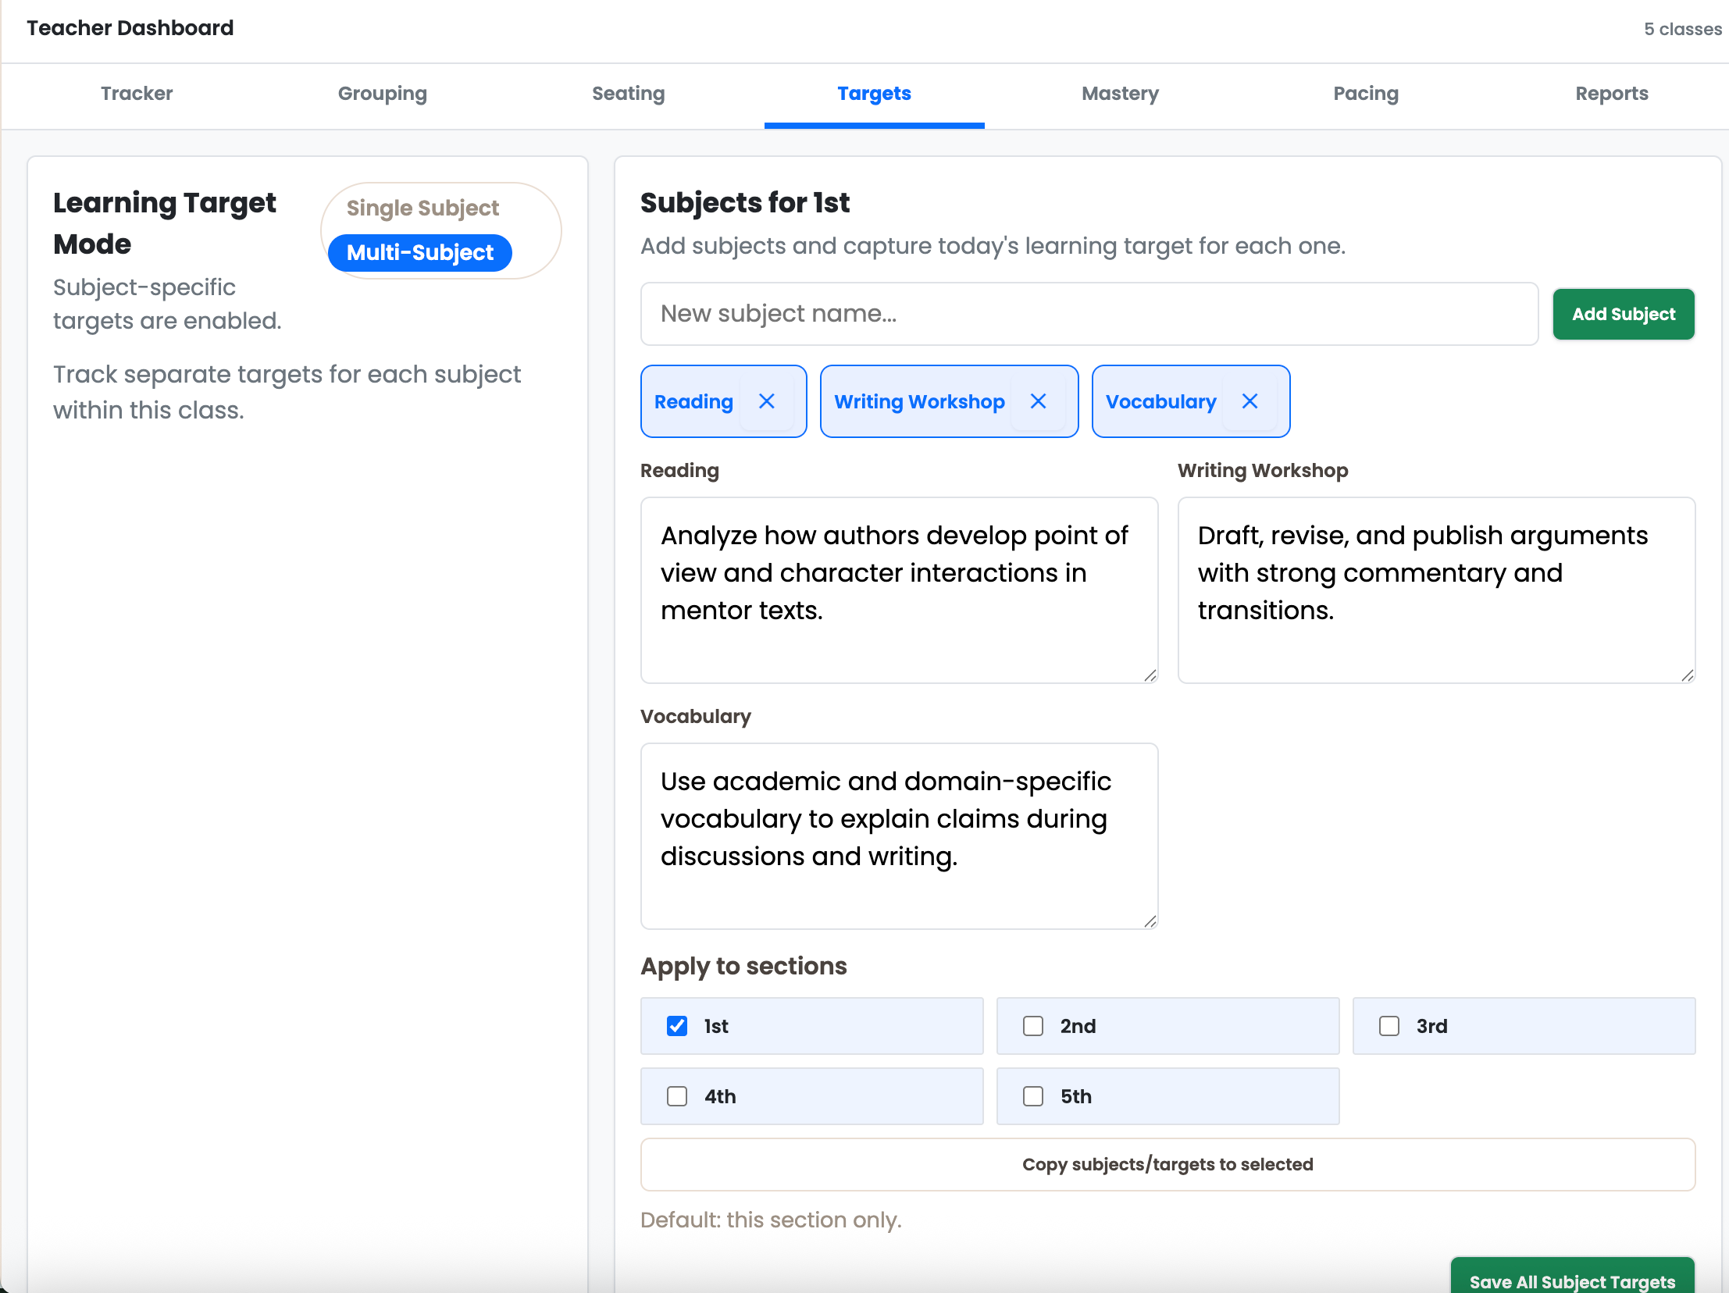Viewport: 1729px width, 1293px height.
Task: Click Copy subjects/targets to selected
Action: 1167,1164
